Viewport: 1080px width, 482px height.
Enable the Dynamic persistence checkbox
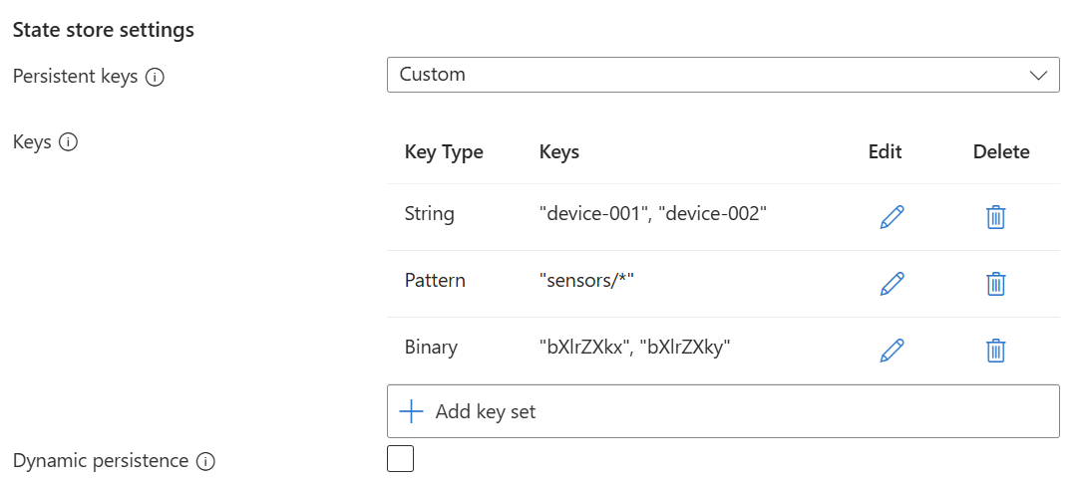click(x=400, y=459)
